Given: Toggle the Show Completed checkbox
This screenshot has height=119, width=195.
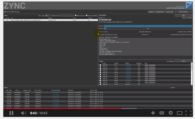Looking at the screenshot, I should click(87, 15).
